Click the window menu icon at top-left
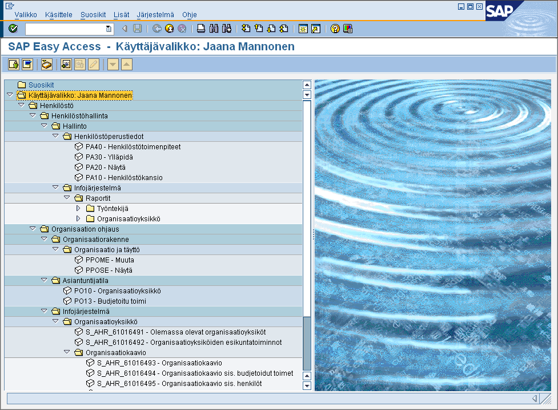 click(10, 6)
